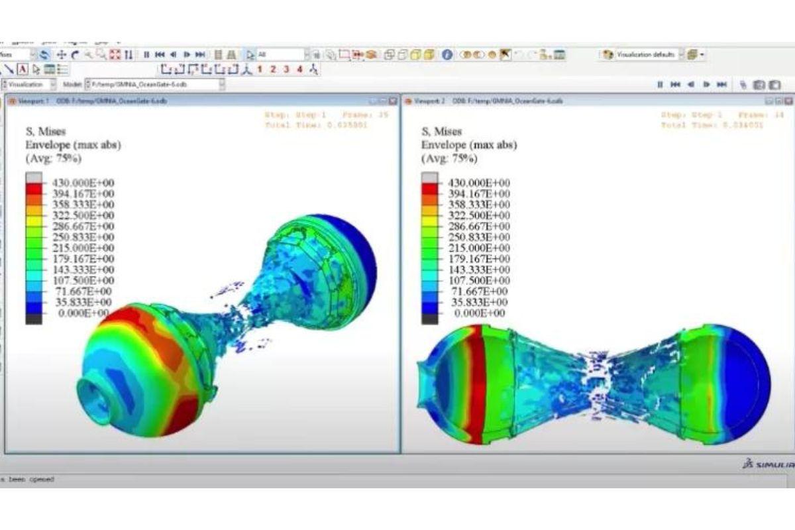795x530 pixels.
Task: Apply custom view number 1
Action: coord(260,69)
